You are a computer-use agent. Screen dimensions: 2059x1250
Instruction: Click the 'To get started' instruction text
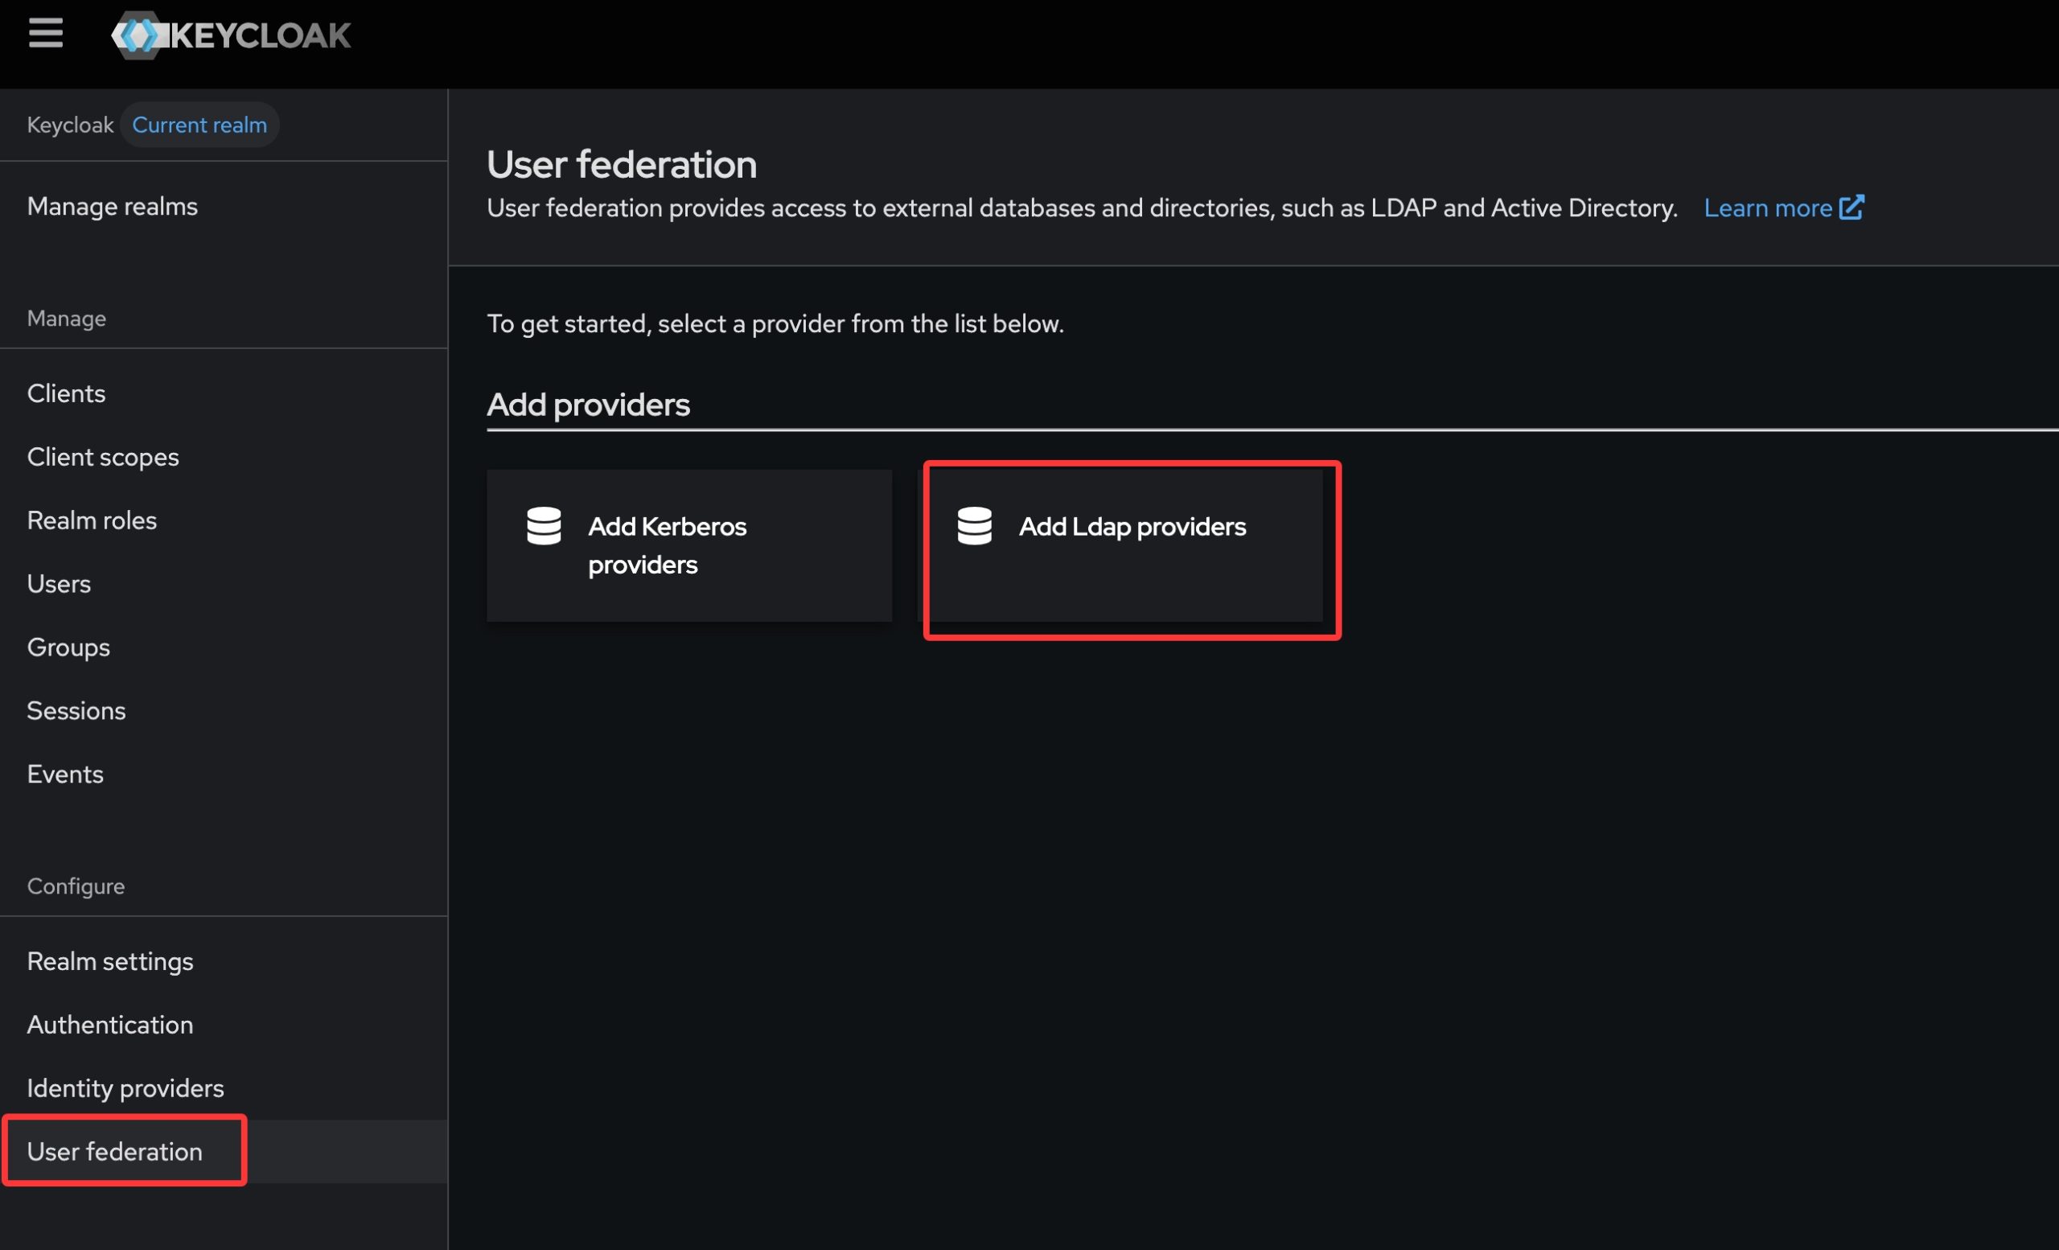pos(775,323)
